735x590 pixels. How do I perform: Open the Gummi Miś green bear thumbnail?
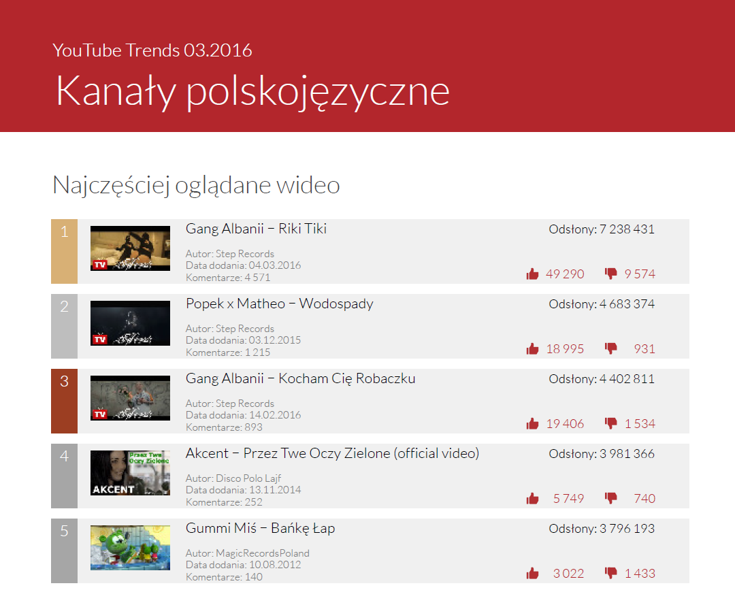coord(130,547)
